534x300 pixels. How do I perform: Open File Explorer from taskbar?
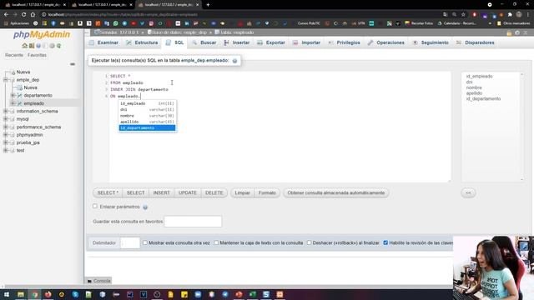pyautogui.click(x=21, y=294)
